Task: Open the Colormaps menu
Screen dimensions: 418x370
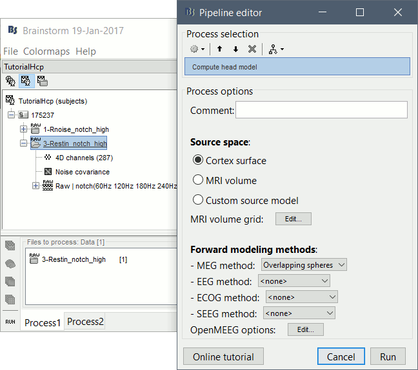Action: tap(46, 51)
